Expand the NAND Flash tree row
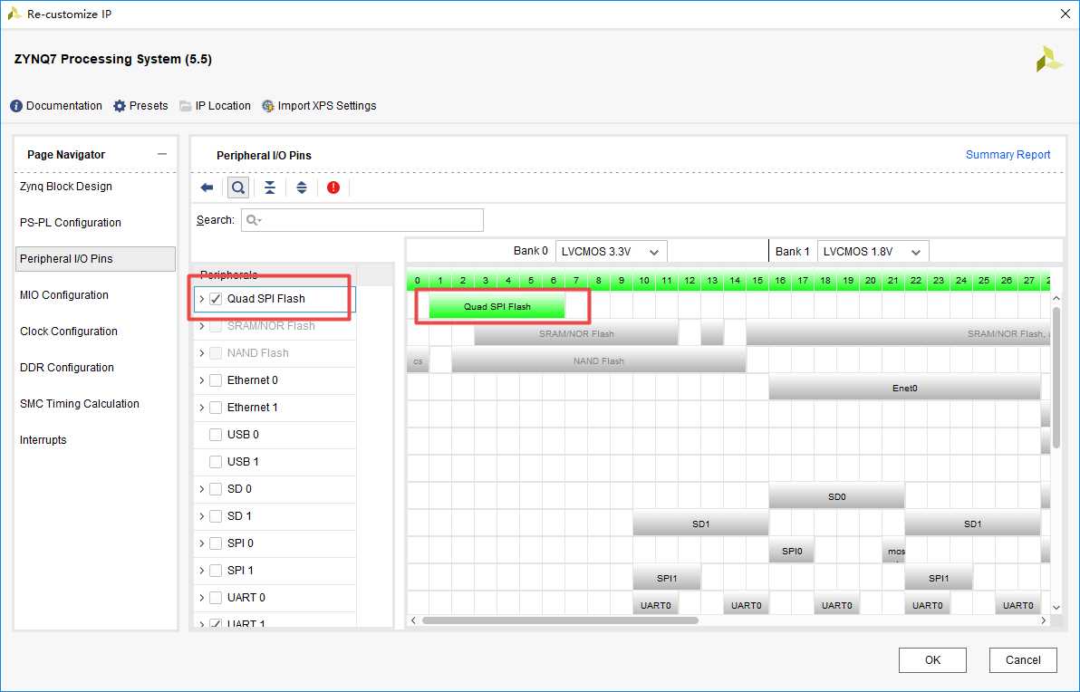This screenshot has width=1080, height=692. click(202, 353)
